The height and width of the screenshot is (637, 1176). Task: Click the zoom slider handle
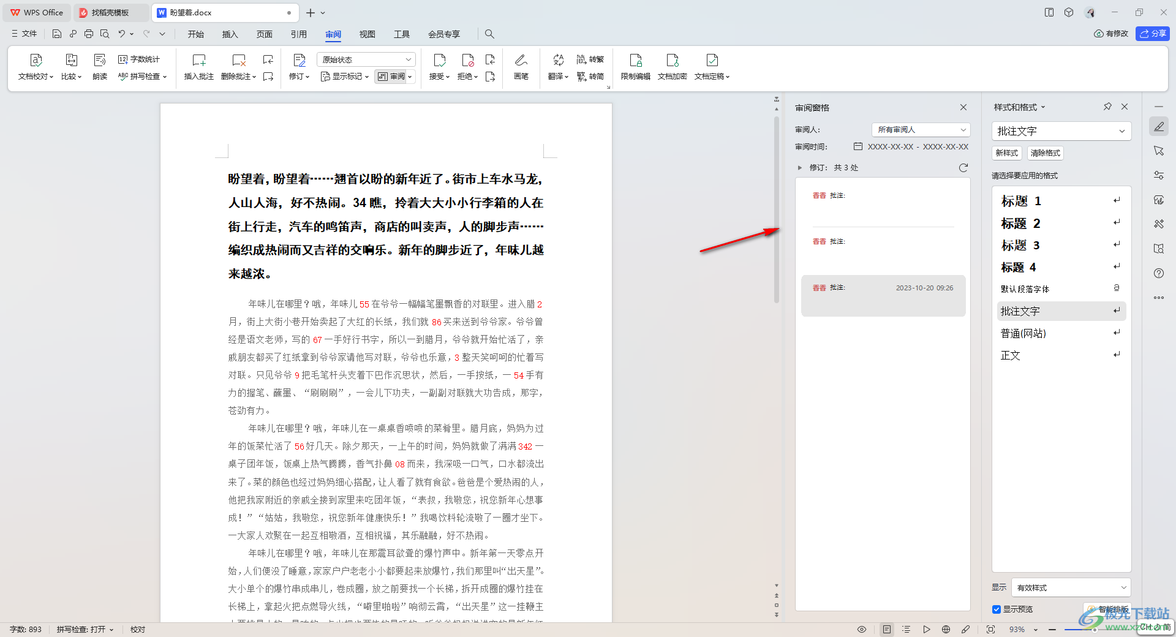click(x=1093, y=629)
